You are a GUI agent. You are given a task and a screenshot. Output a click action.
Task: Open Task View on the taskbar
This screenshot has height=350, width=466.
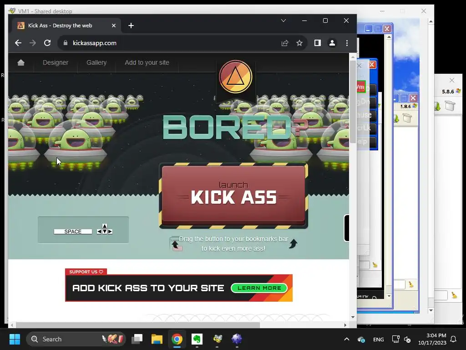[137, 339]
